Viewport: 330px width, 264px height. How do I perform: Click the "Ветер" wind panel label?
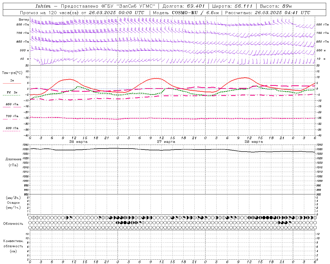point(24,20)
